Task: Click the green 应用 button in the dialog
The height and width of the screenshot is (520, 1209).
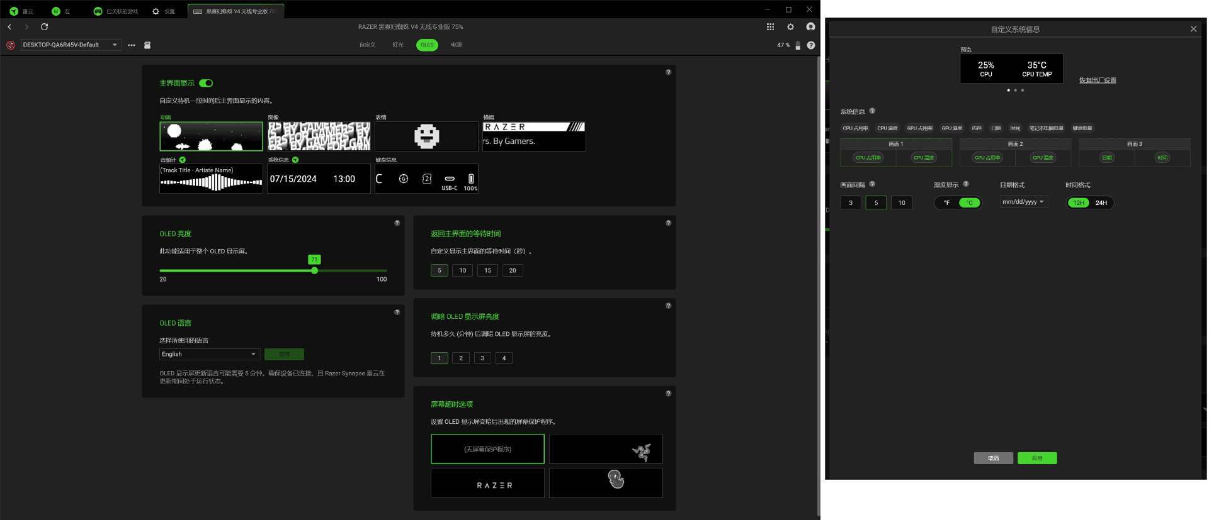Action: coord(1037,458)
